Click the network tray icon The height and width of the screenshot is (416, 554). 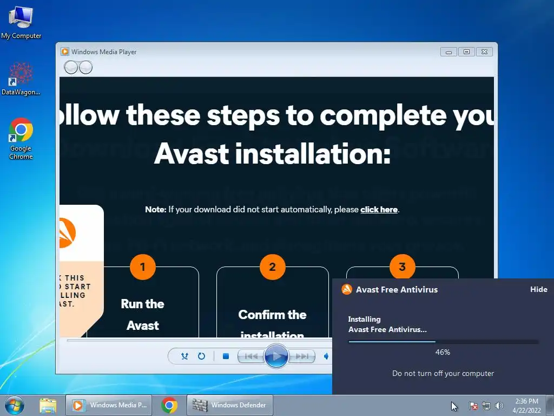tap(486, 406)
